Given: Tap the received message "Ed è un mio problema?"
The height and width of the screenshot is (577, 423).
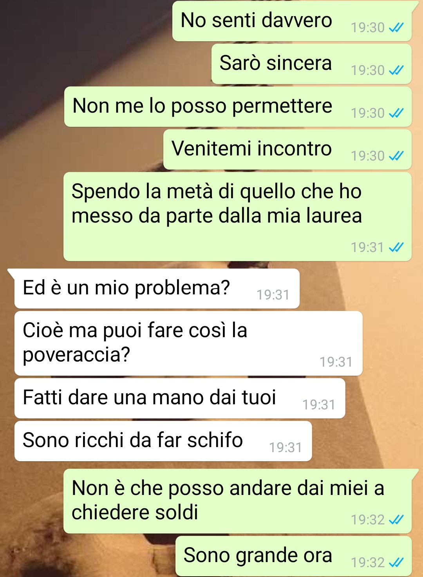Looking at the screenshot, I should pos(157,288).
